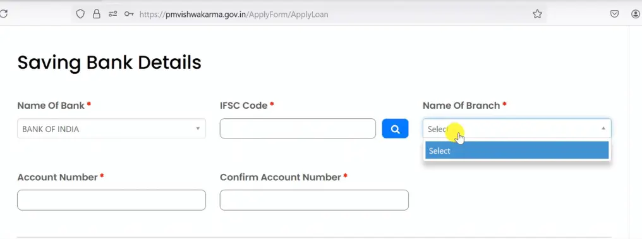Collapse the Name Of Branch dropdown arrow
Screen dimensions: 642x239
coord(603,128)
